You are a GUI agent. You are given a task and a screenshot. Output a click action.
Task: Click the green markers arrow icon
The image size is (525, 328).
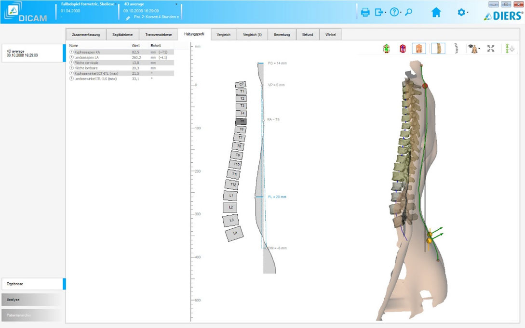coord(508,49)
